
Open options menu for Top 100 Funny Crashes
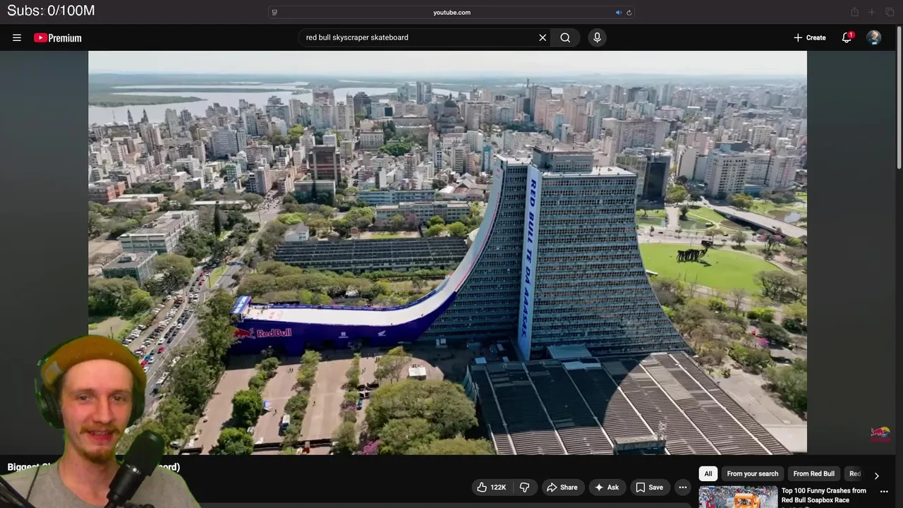pos(884,492)
